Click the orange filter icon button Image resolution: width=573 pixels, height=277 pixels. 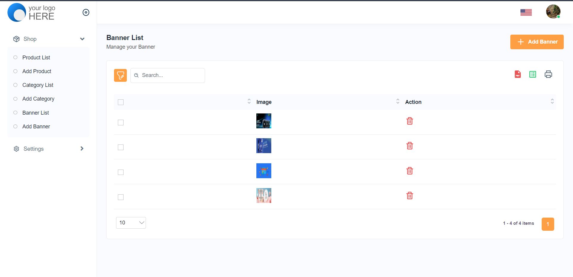point(120,75)
